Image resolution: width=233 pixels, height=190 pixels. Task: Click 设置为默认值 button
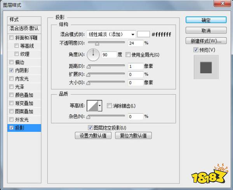pos(93,136)
